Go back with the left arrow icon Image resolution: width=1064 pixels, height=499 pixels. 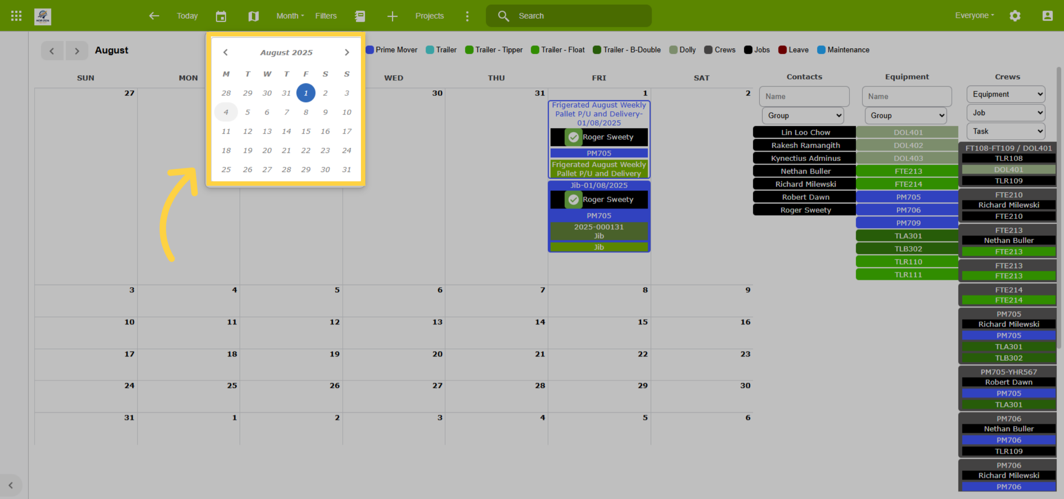pyautogui.click(x=154, y=16)
